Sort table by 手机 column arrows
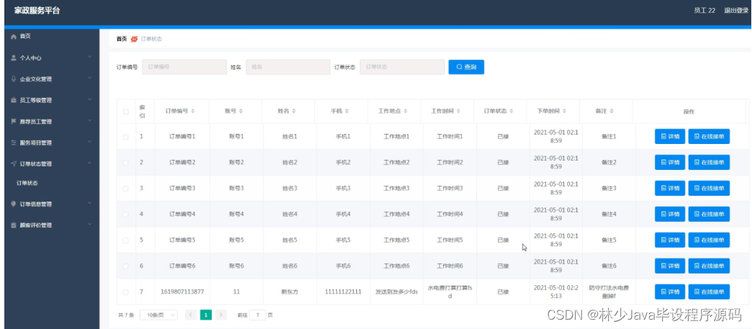This screenshot has width=752, height=329. pyautogui.click(x=347, y=112)
